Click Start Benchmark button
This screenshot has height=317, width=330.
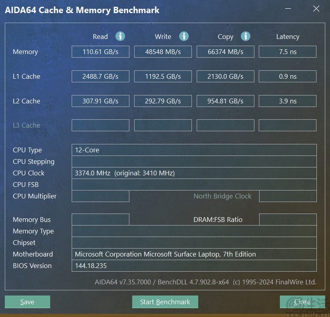point(165,302)
